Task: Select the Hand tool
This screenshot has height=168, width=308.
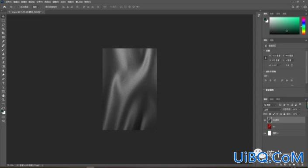Action: coord(3,96)
